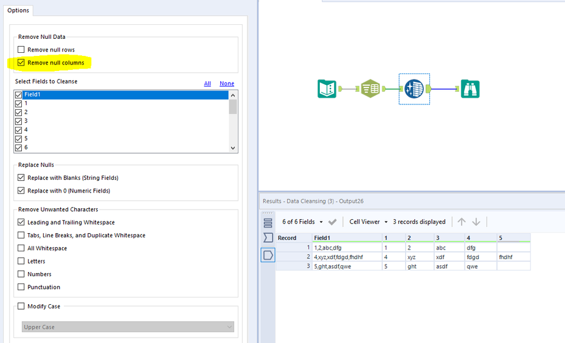
Task: Open the Cell Viewer dropdown
Action: [369, 222]
